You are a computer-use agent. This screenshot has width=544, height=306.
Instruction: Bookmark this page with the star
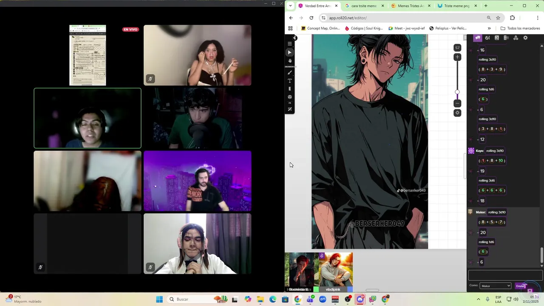coord(498,18)
